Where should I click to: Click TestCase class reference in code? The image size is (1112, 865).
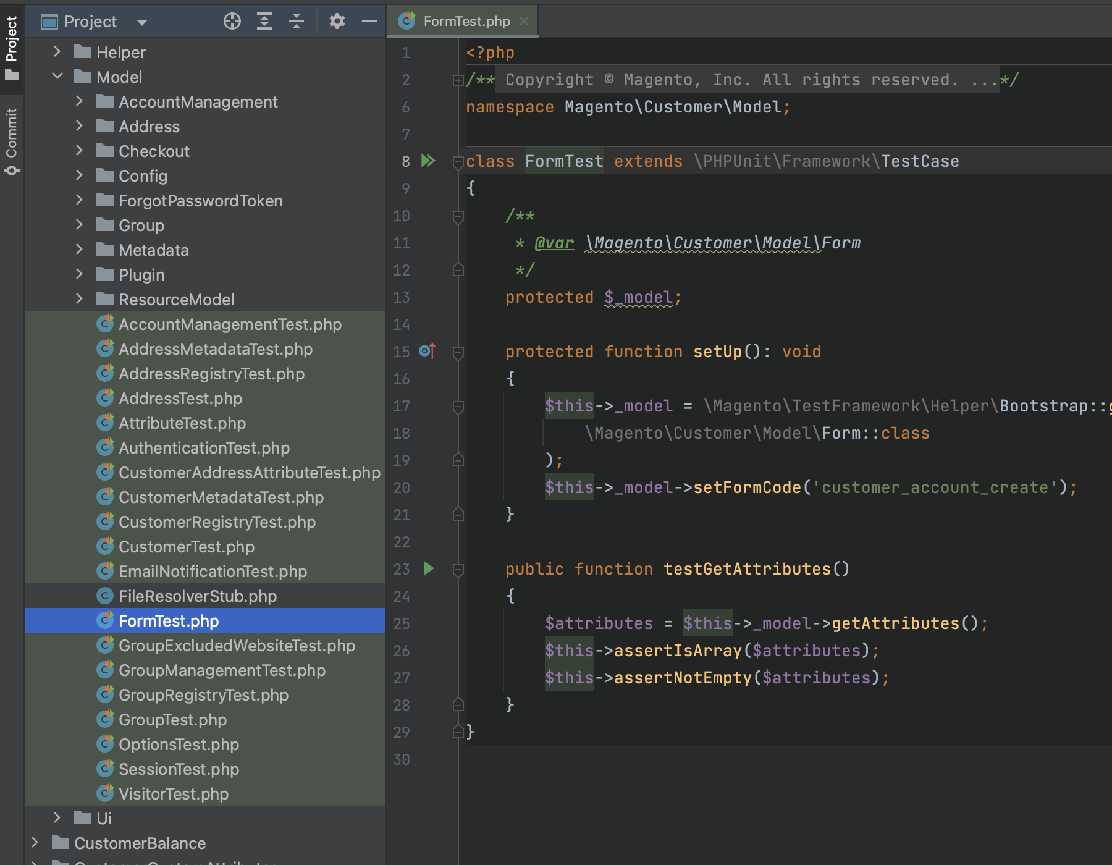coord(920,161)
